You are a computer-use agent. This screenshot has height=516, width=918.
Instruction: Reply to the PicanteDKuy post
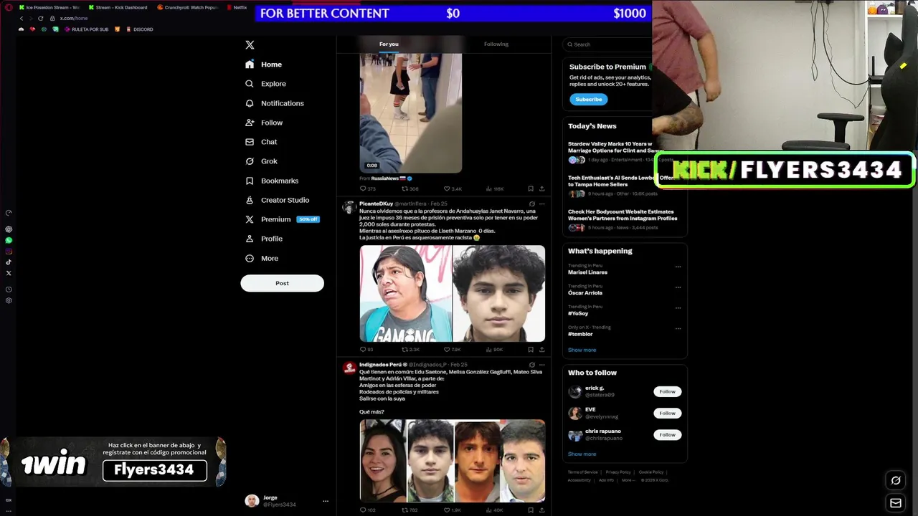point(366,350)
